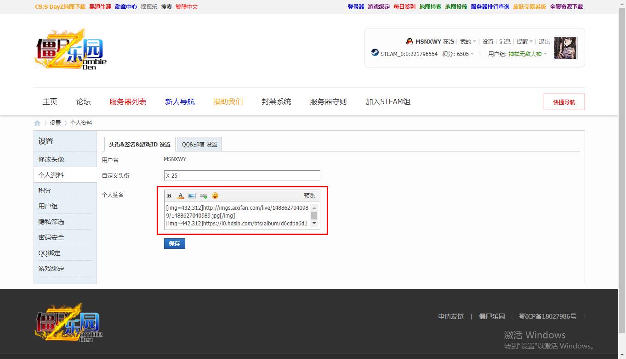
Task: Open the 论坛 navigation menu item
Action: coord(83,101)
